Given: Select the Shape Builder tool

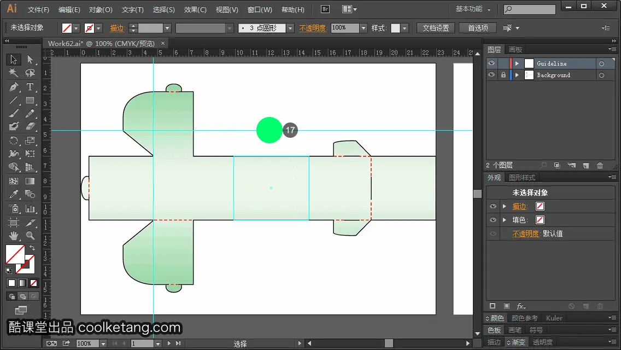Looking at the screenshot, I should [14, 167].
